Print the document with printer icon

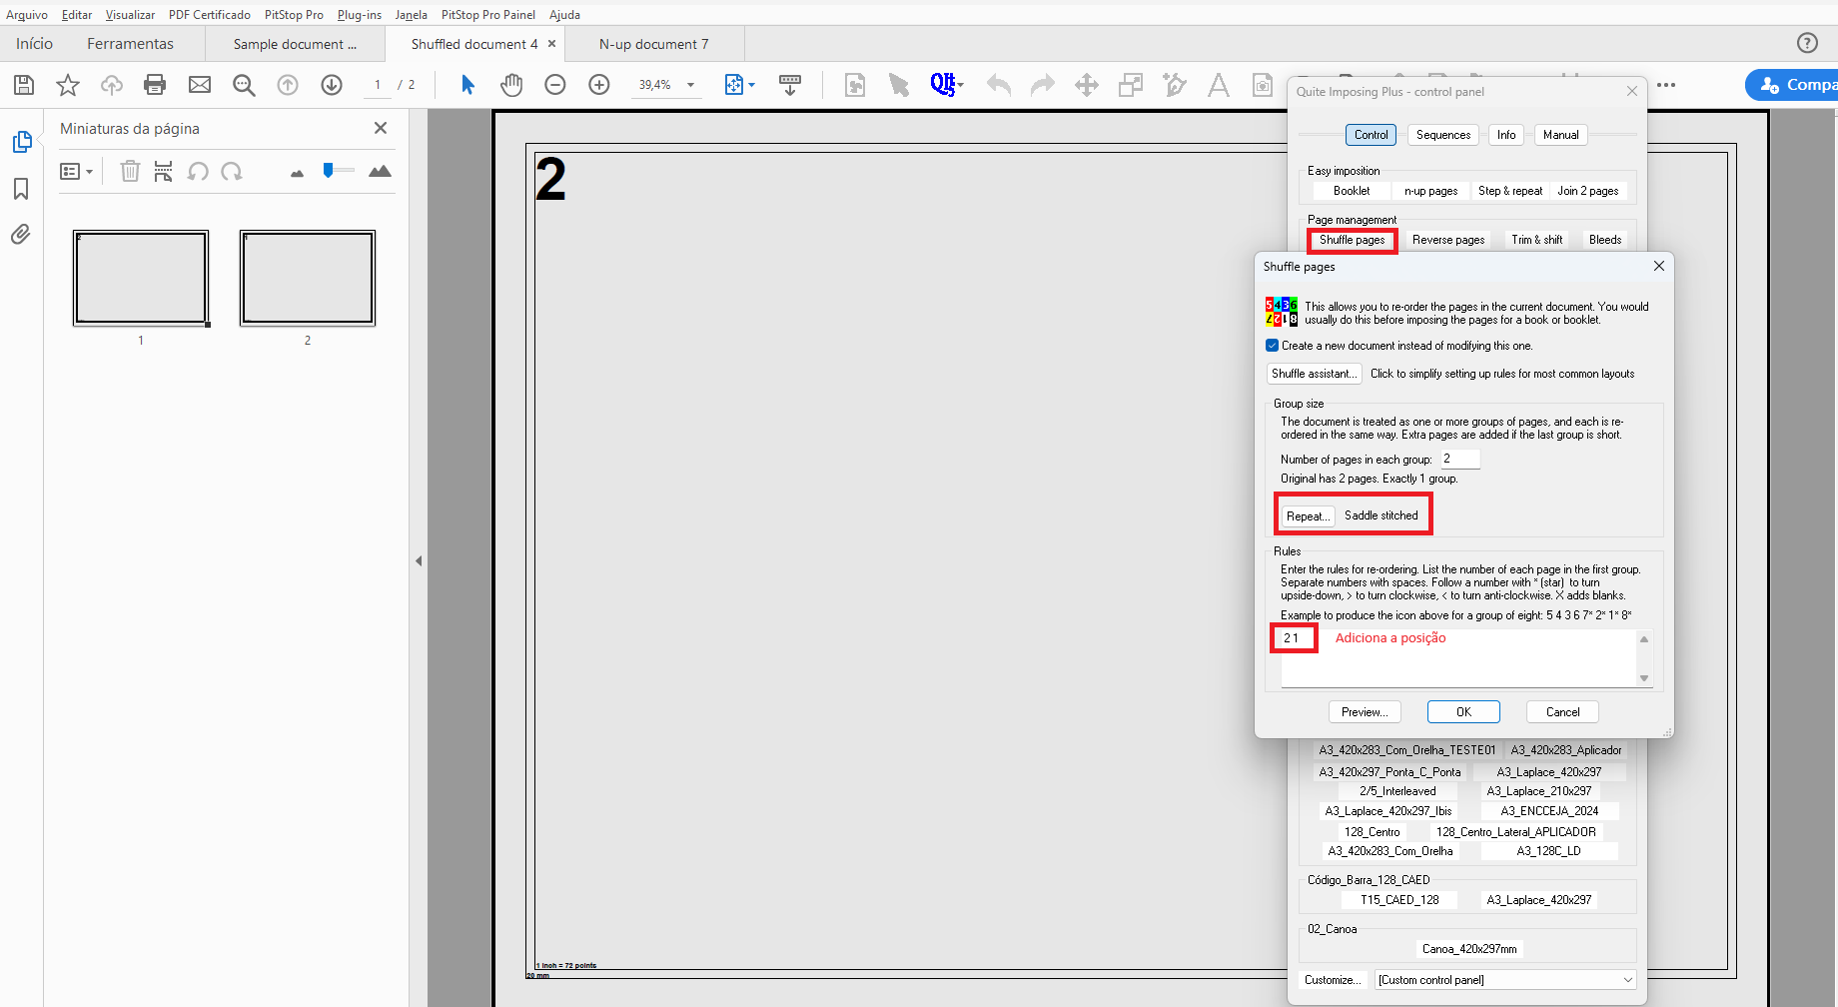[155, 85]
